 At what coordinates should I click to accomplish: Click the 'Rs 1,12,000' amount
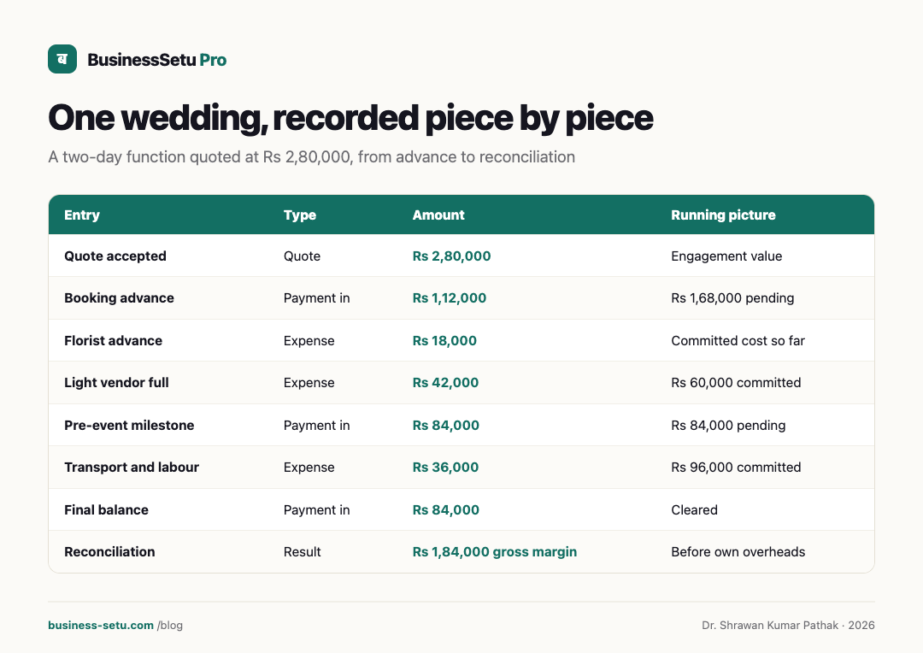[x=450, y=298]
